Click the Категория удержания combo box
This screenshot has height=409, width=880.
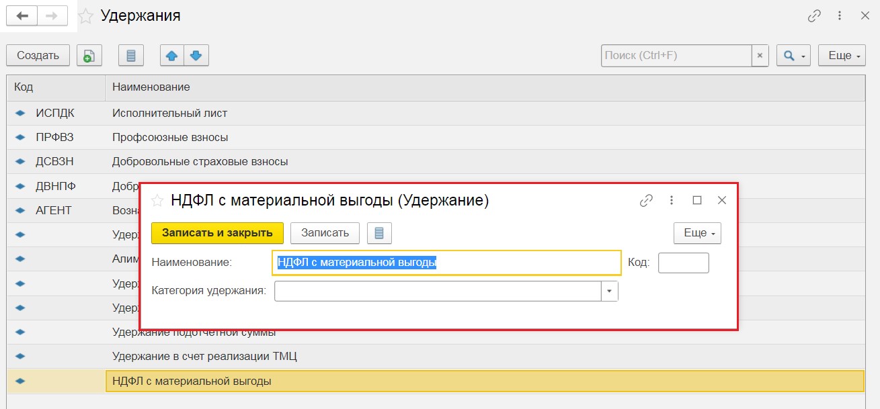click(x=438, y=291)
